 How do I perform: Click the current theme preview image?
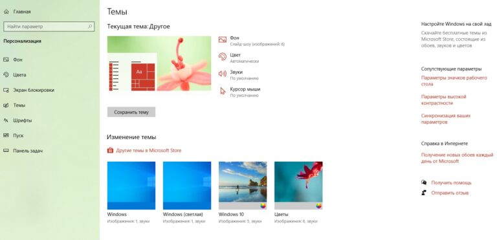click(x=159, y=63)
